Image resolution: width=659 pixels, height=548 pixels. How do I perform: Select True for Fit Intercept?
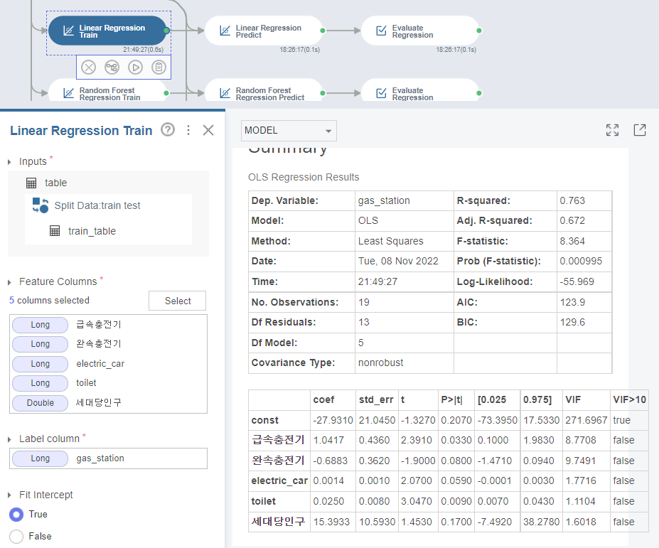(x=16, y=515)
